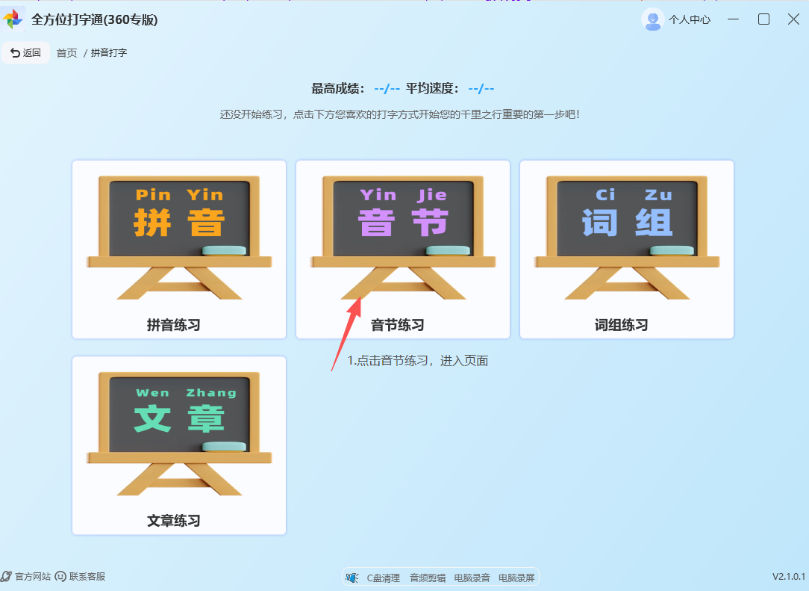809x591 pixels.
Task: Go to 首页 via the breadcrumb
Action: coord(66,52)
